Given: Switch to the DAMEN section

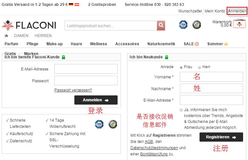Looking at the screenshot, I should coord(21,36).
